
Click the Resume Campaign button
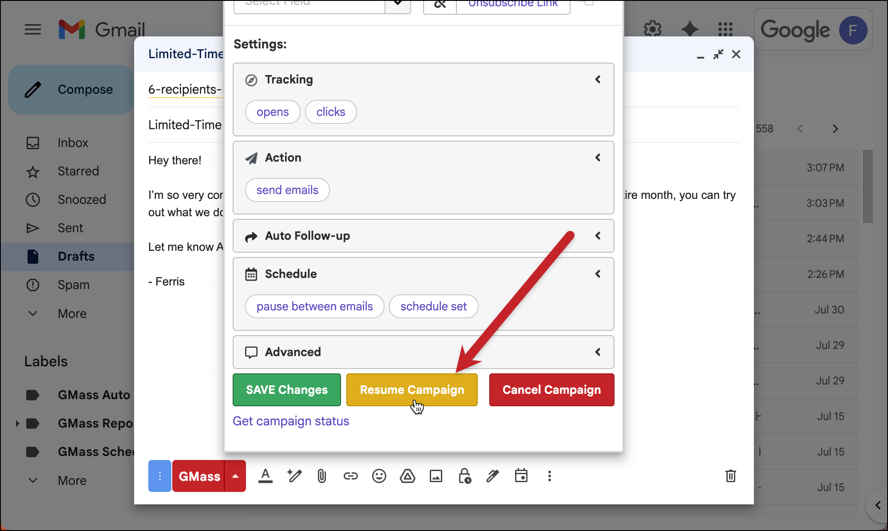tap(412, 390)
